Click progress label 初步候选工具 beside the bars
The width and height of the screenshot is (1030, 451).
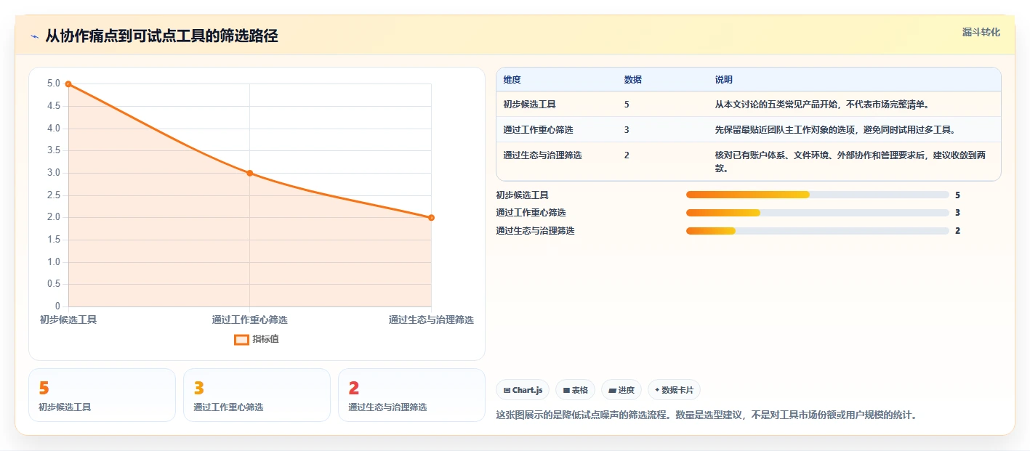pyautogui.click(x=522, y=195)
